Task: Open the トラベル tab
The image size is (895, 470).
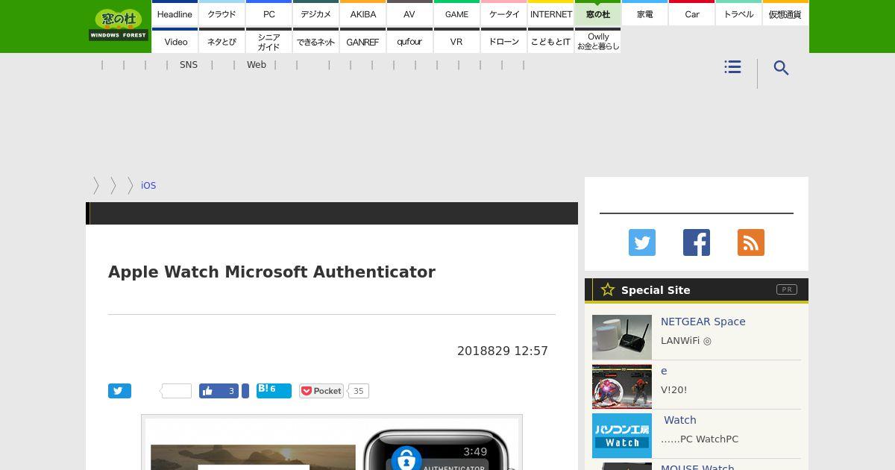Action: tap(738, 13)
